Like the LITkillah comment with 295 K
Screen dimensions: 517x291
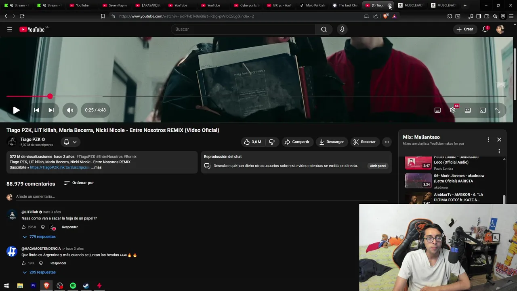click(x=24, y=227)
